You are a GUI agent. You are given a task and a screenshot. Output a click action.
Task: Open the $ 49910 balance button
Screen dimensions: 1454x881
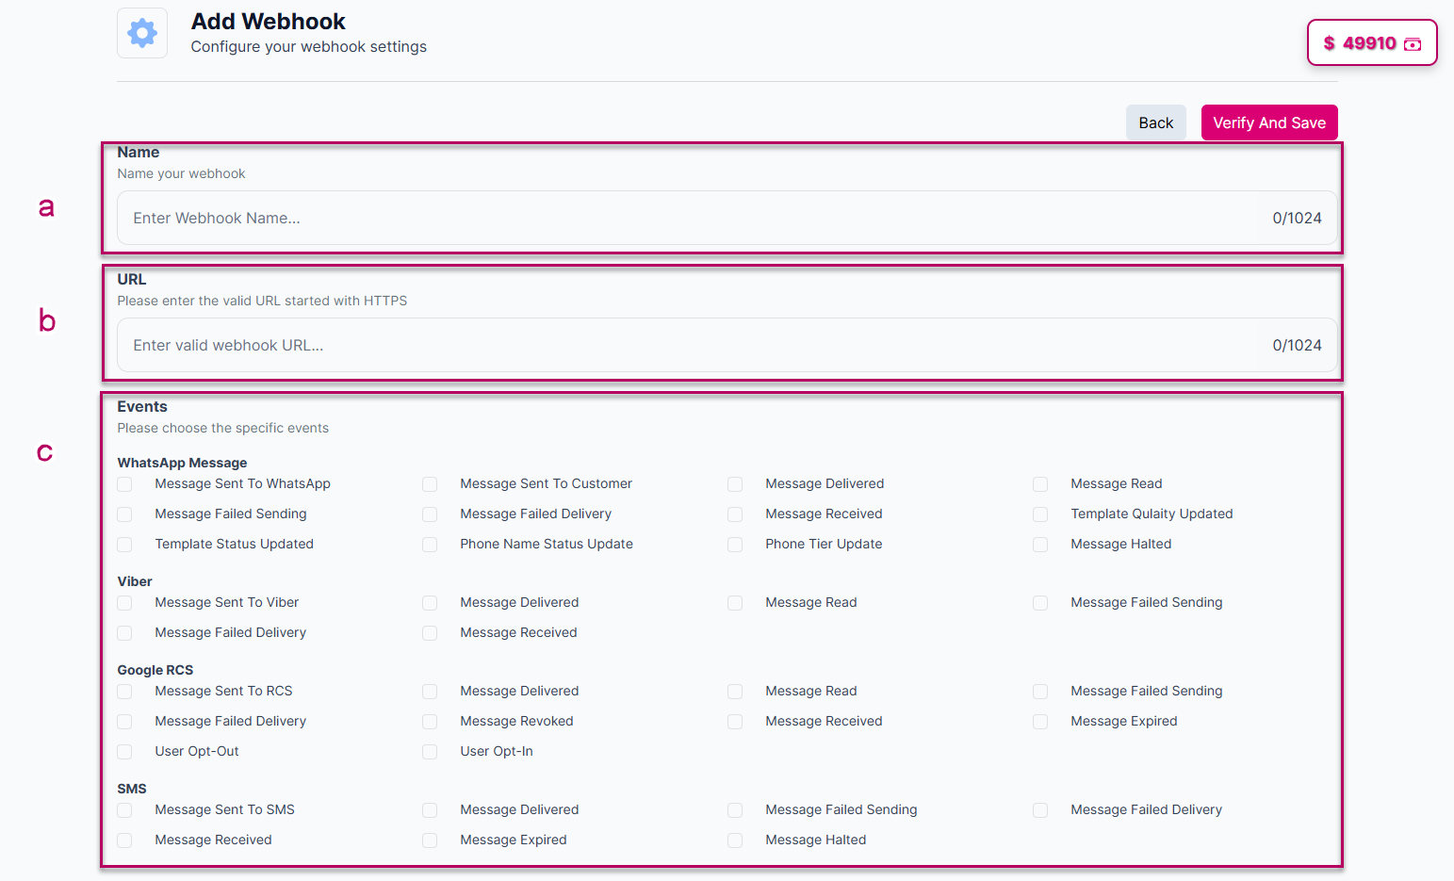click(x=1372, y=42)
